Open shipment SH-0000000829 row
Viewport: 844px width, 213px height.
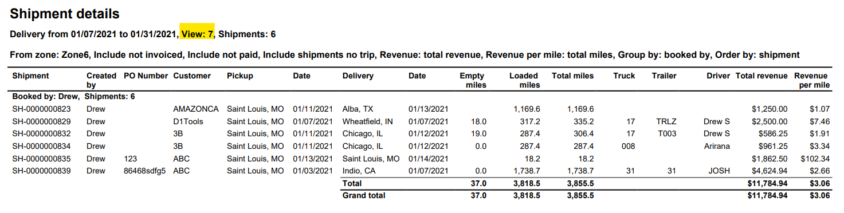(421, 121)
